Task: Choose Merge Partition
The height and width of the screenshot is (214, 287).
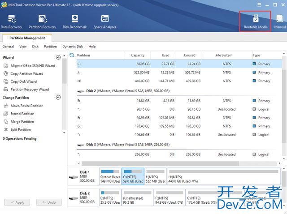Action: coord(19,121)
